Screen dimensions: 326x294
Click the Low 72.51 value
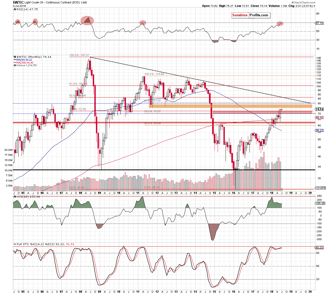(242, 6)
